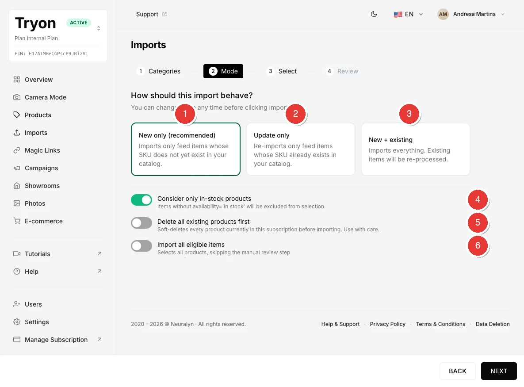This screenshot has width=524, height=387.
Task: Click the Photos image icon
Action: (17, 203)
